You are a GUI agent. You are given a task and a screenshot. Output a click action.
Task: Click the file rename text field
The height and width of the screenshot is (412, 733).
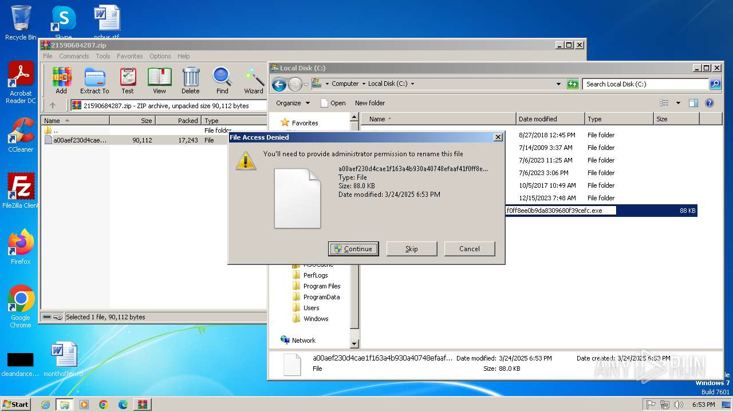coord(560,211)
